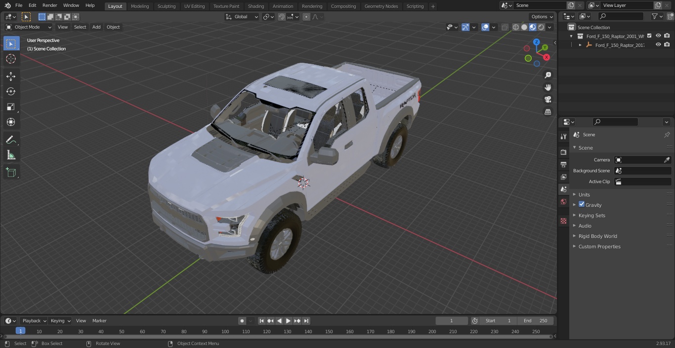Open the viewport Options dropdown

point(542,16)
